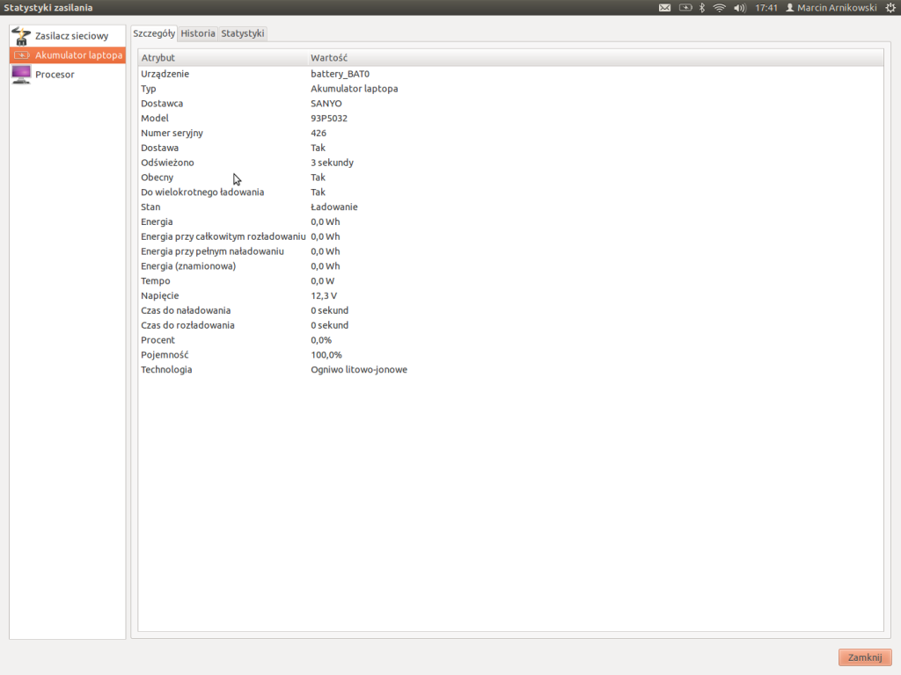Open the mail envelope indicator
This screenshot has width=901, height=675.
[665, 7]
